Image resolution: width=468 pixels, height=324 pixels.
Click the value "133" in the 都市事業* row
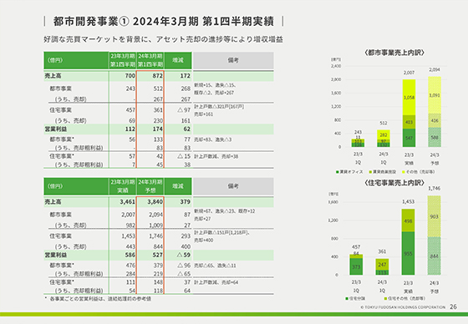click(x=158, y=139)
